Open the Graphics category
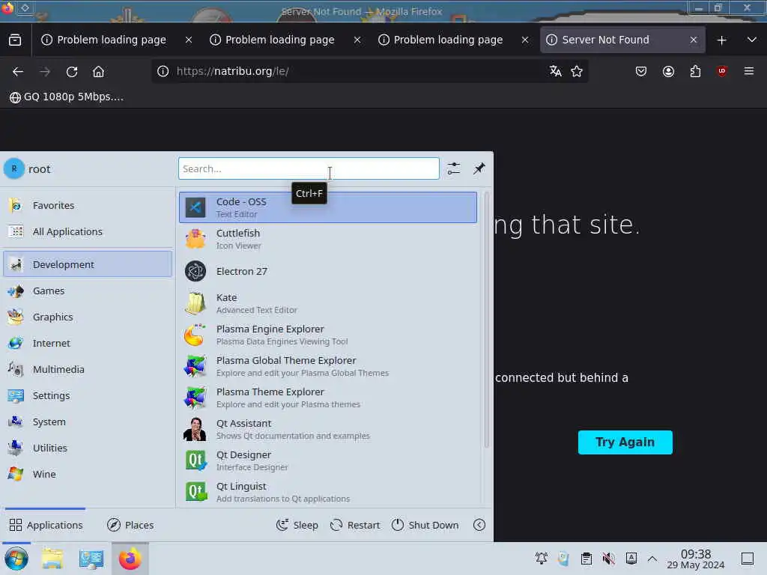Viewport: 767px width, 575px height. [x=88, y=317]
